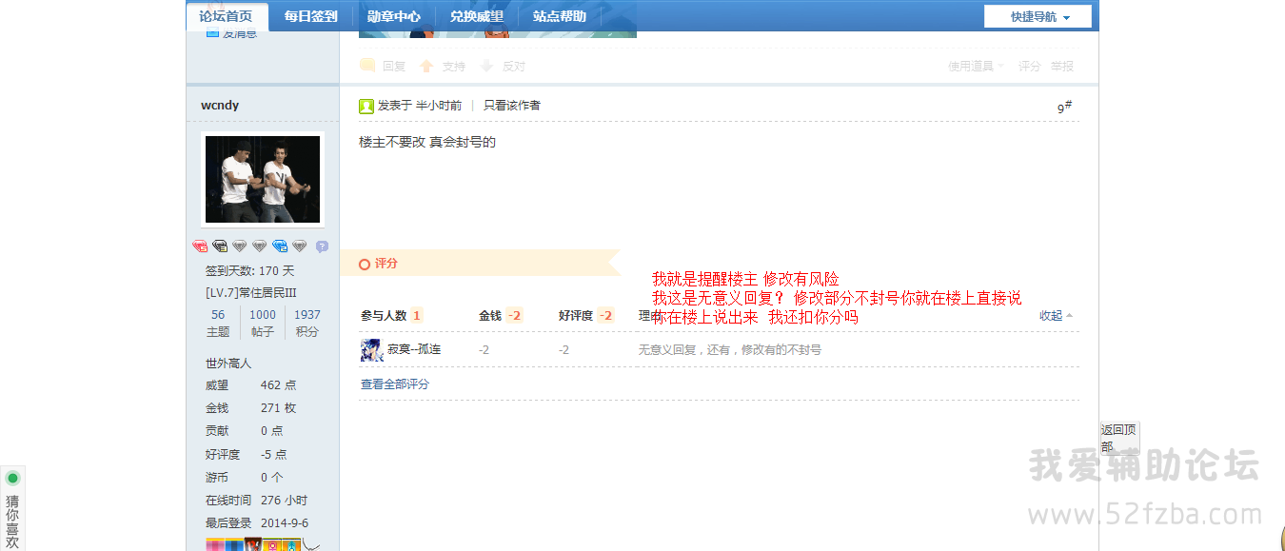Click post text 楼主不要改 真会封号的
The image size is (1285, 551).
point(427,143)
